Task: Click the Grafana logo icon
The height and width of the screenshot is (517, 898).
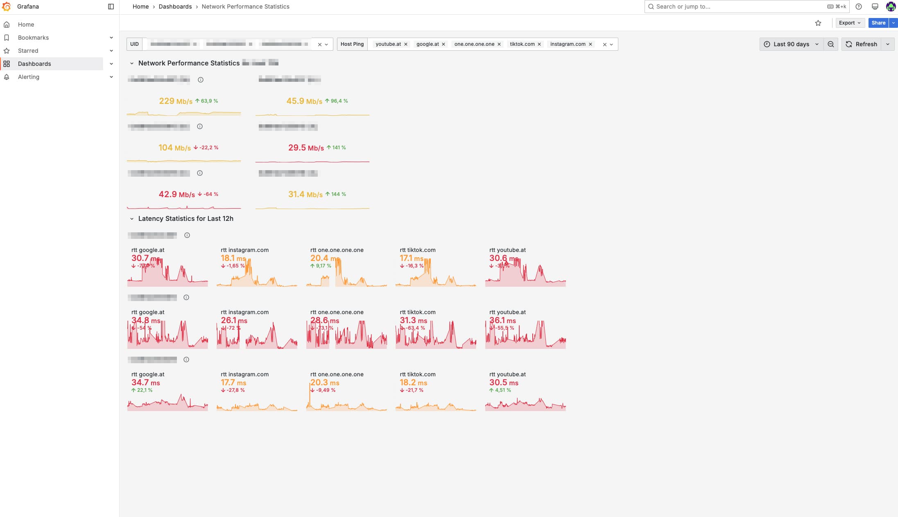Action: [7, 7]
